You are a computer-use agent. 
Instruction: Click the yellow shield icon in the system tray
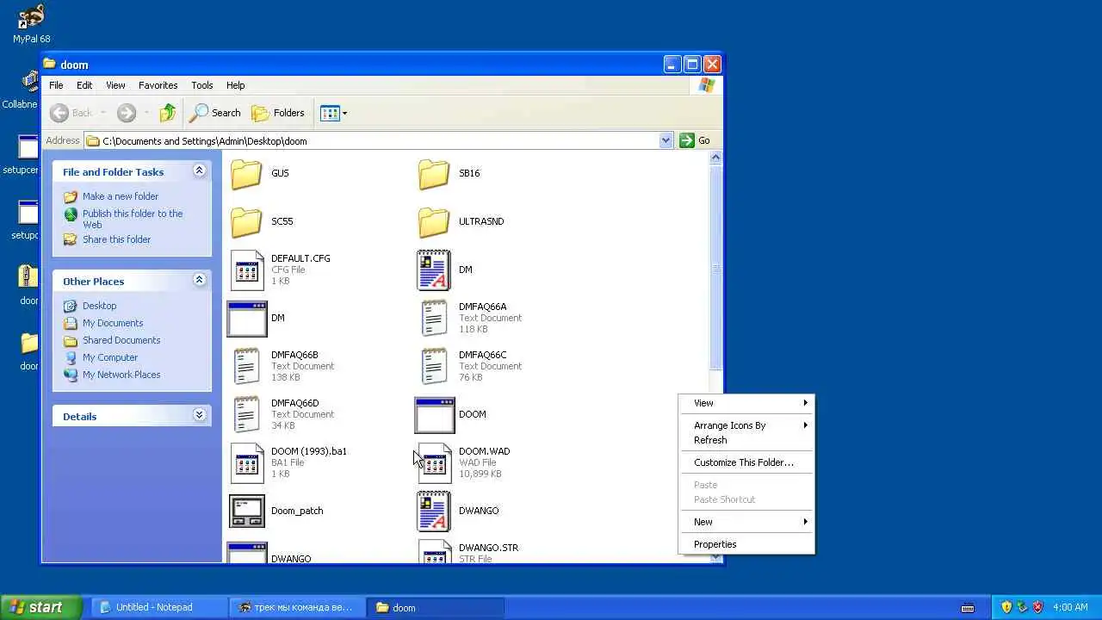(x=1006, y=607)
